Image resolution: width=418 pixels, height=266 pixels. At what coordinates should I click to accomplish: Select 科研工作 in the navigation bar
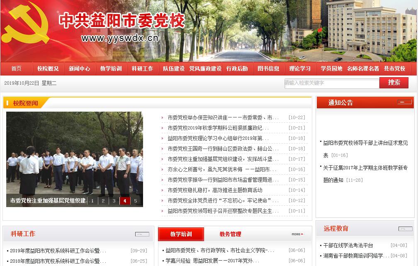click(x=142, y=68)
